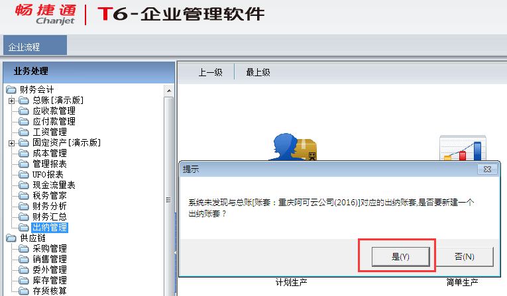The height and width of the screenshot is (296, 507).
Task: Click the 供应链 root folder icon
Action: pyautogui.click(x=11, y=238)
